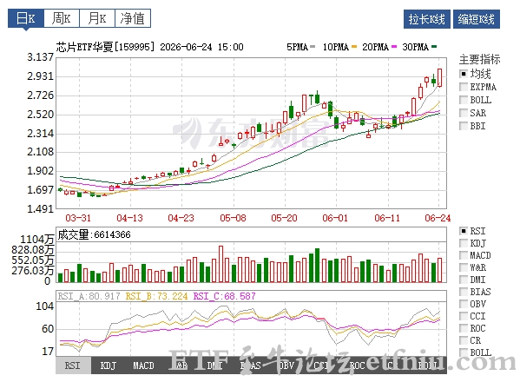Click the 5PMA legend color marker

click(312, 47)
